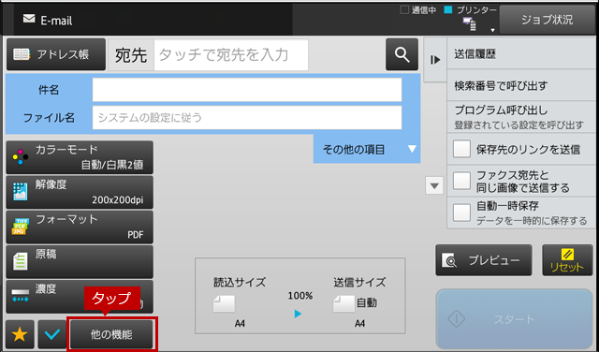
Task: Expand その他の項目 other items
Action: tap(367, 149)
